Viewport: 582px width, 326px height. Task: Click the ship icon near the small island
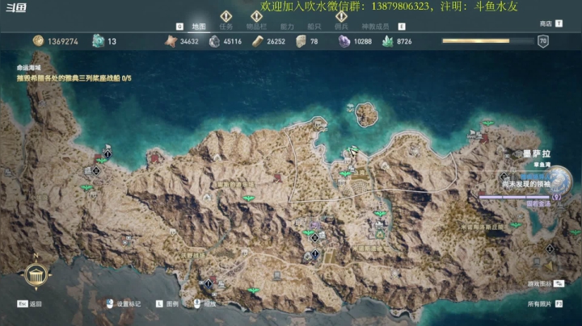pos(350,108)
